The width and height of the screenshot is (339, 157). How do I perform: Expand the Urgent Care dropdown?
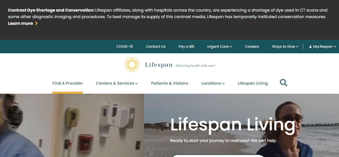(x=219, y=47)
